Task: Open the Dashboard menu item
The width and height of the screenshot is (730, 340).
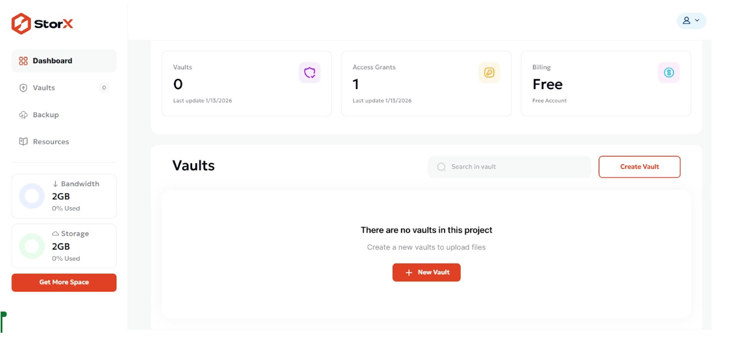Action: (x=53, y=61)
